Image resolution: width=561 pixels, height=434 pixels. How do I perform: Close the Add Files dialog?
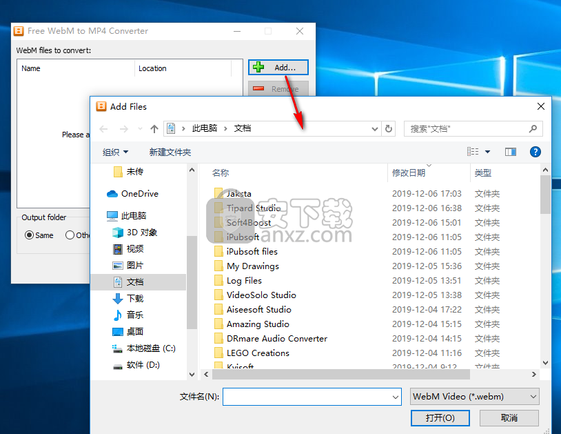pyautogui.click(x=541, y=106)
